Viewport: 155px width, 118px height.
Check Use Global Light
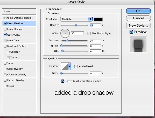(x=89, y=33)
